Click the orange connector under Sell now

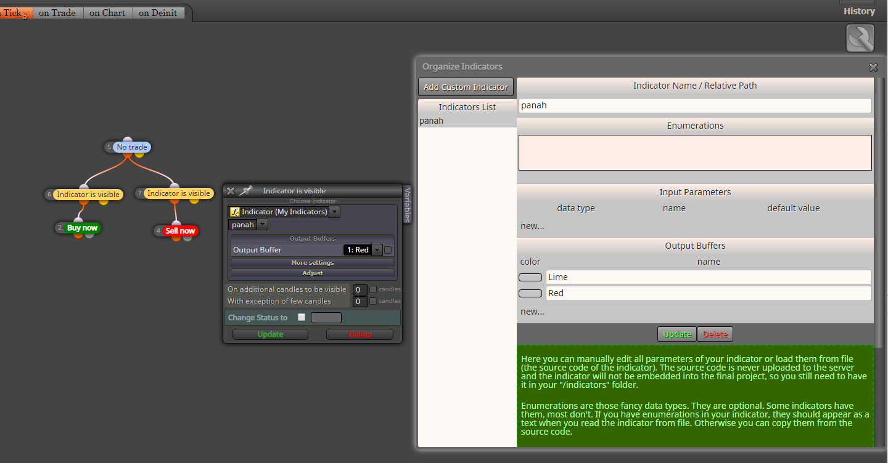(x=176, y=238)
